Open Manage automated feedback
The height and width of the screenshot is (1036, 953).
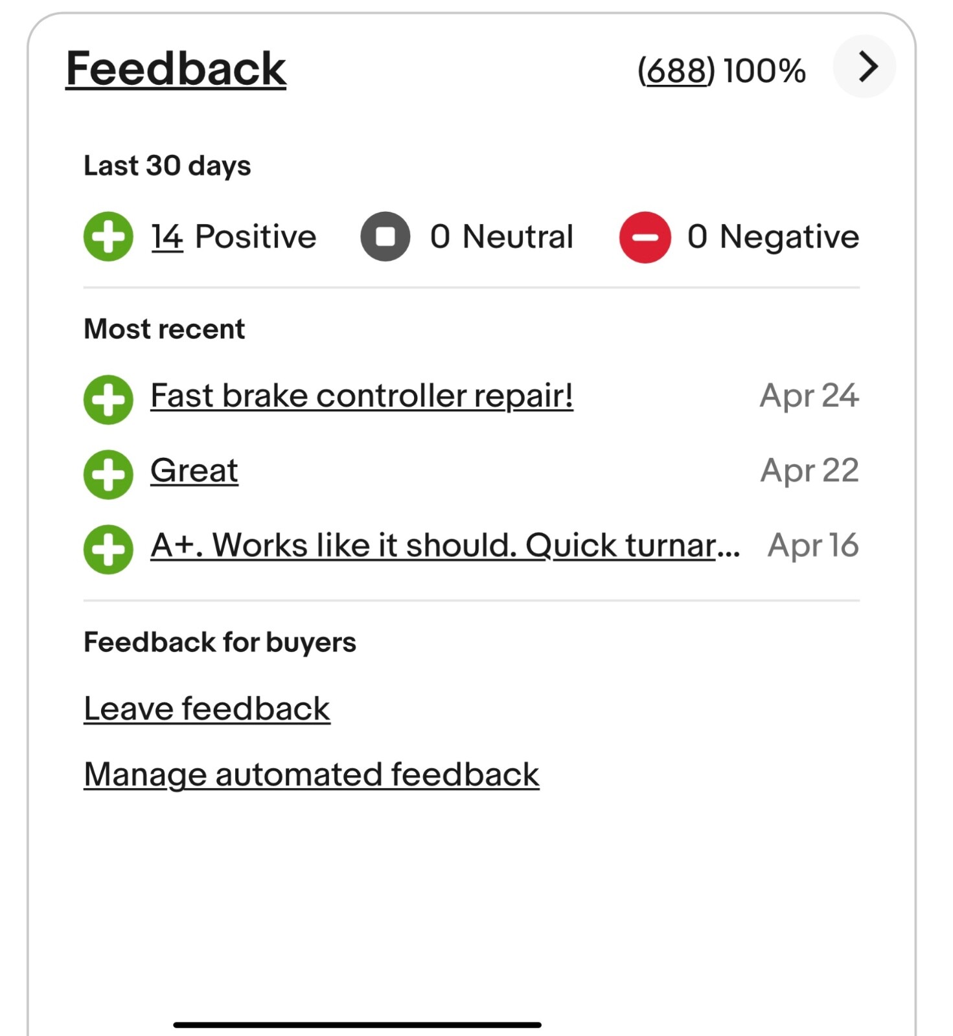311,774
